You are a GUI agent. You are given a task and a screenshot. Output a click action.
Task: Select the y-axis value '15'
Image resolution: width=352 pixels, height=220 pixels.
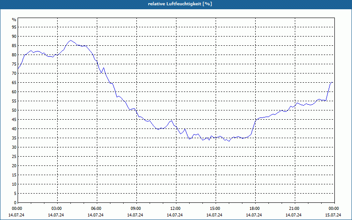[x=14, y=175]
